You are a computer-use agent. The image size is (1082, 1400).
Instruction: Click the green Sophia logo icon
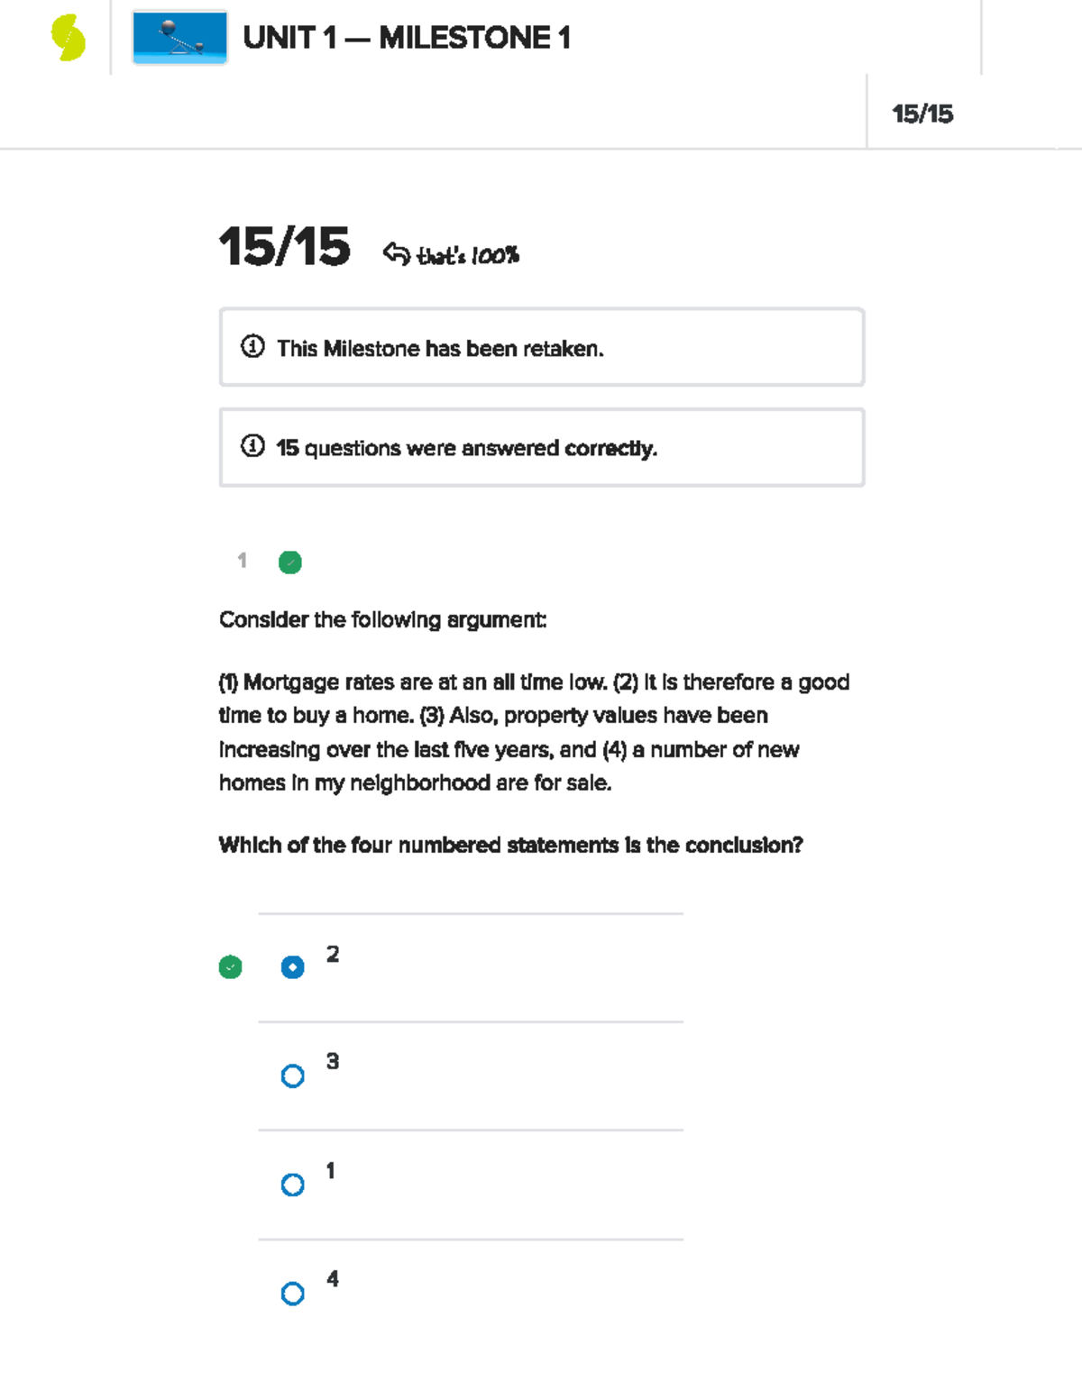click(x=69, y=39)
